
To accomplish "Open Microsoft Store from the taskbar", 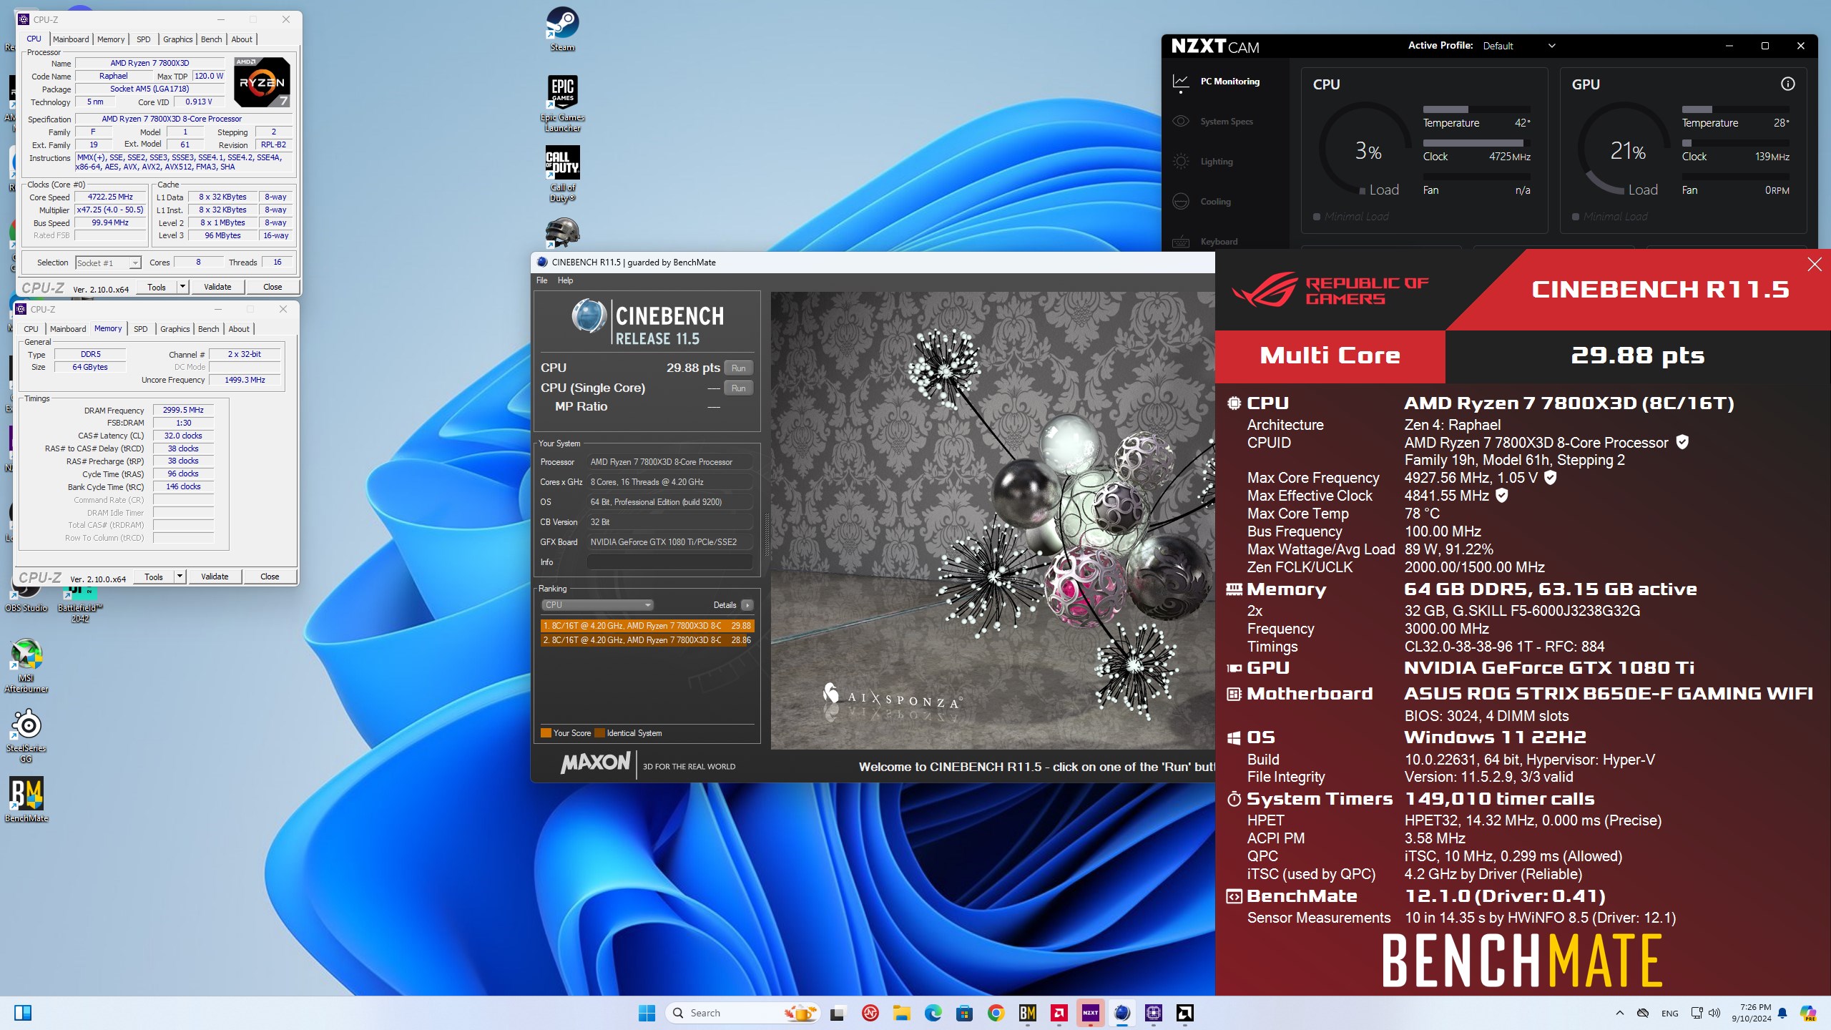I will 964,1013.
